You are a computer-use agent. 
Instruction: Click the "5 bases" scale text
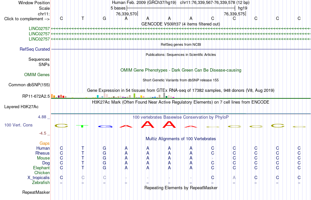click(118, 8)
